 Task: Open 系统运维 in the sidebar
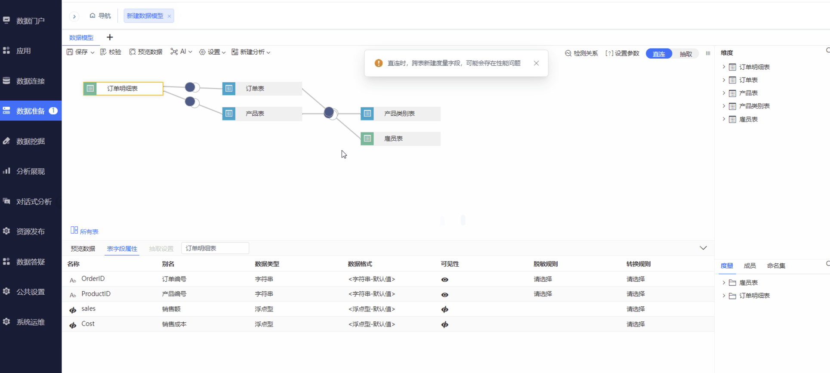[x=31, y=322]
